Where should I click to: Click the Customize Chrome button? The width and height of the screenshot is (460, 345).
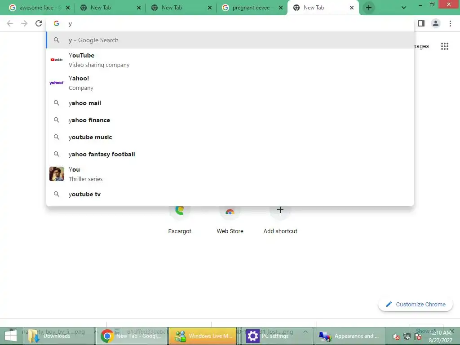[416, 304]
